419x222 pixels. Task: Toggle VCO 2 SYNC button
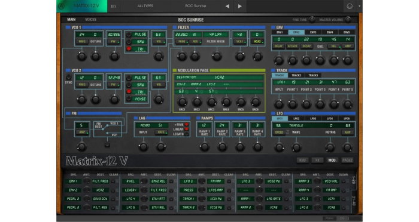69,77
